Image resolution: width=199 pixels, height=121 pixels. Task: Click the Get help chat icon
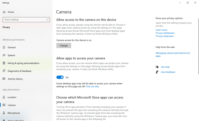pos(157,67)
